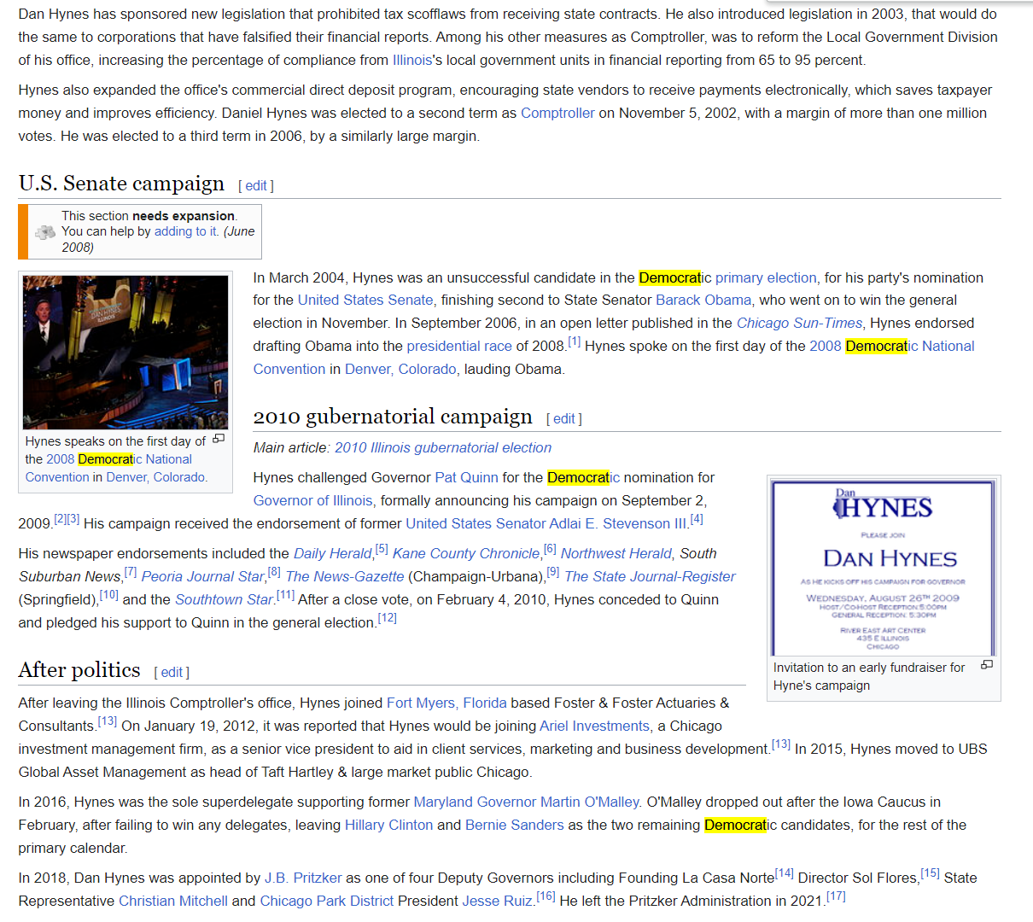
Task: Visit the Pat Quinn article
Action: (466, 477)
